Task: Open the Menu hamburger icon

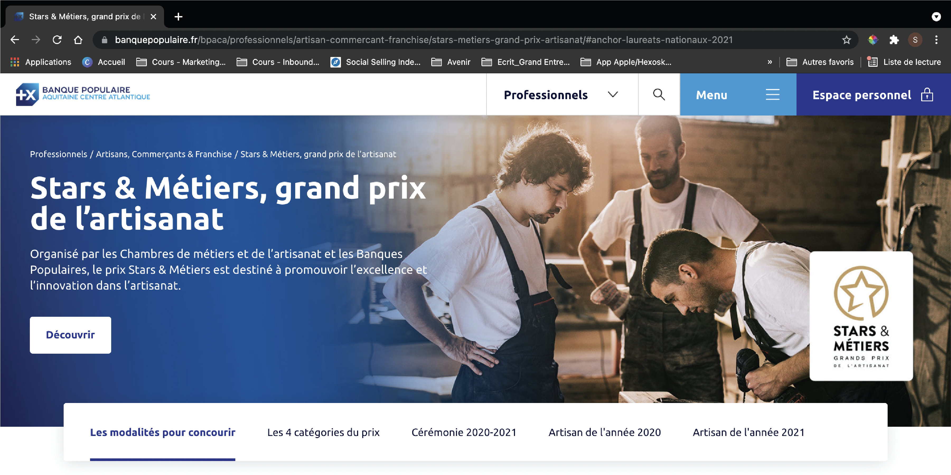Action: click(772, 94)
